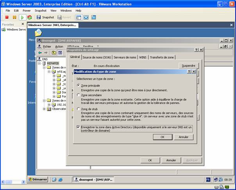Select REPAFEB server in the tree

(53, 63)
